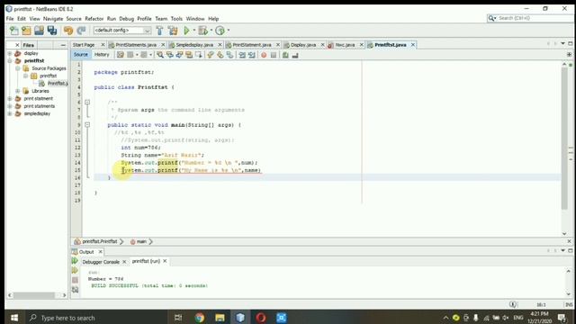Click the editor vertical scrollbar

(564, 139)
